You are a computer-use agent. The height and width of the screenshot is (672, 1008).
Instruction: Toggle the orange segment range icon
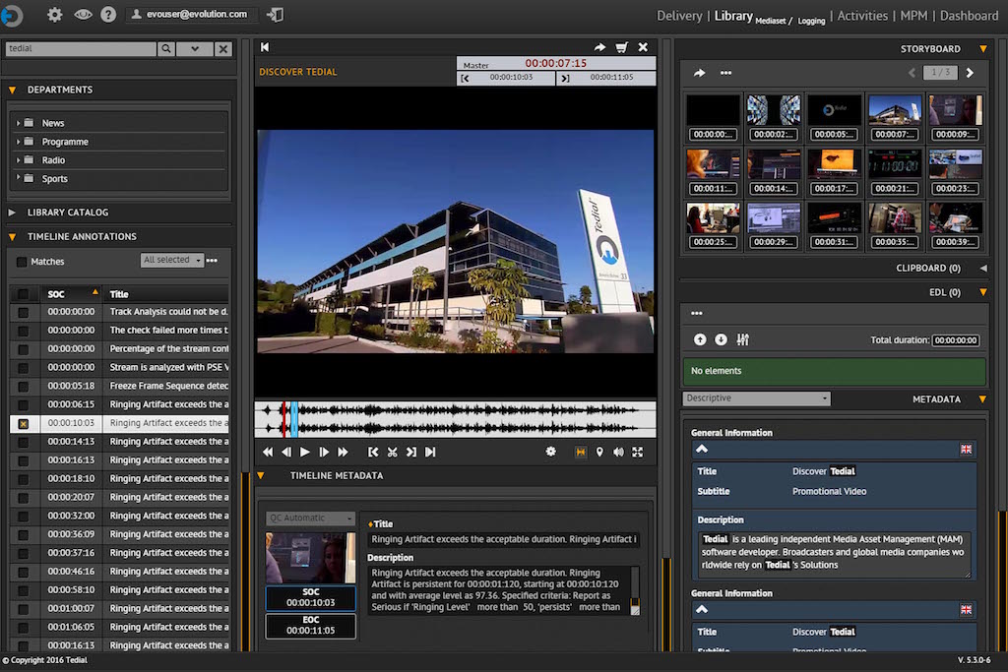click(581, 453)
